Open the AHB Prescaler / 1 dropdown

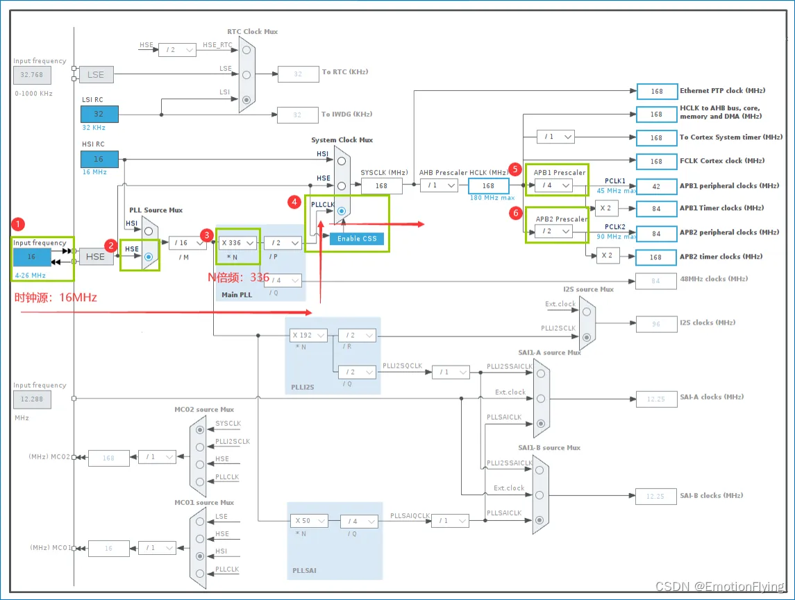pyautogui.click(x=439, y=186)
